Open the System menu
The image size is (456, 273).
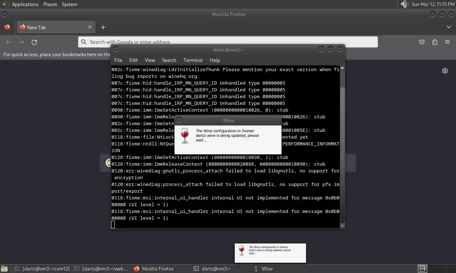pos(69,4)
